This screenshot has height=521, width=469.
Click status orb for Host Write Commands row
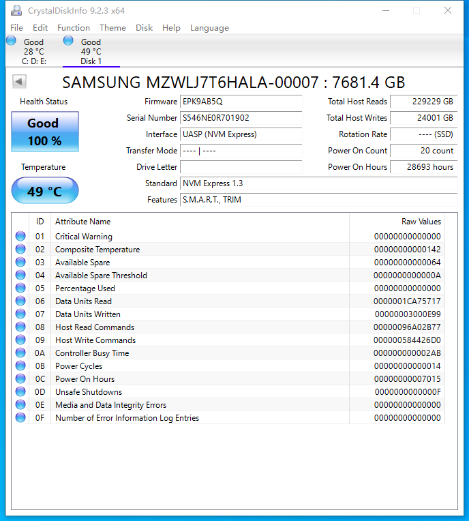pyautogui.click(x=20, y=340)
